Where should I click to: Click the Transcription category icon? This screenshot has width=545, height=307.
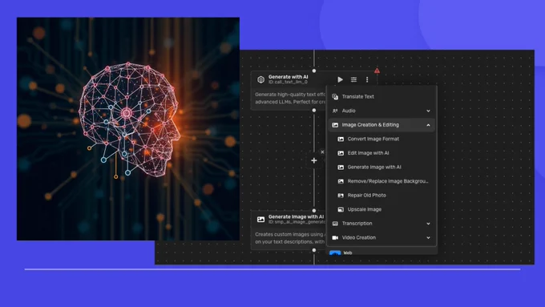(x=335, y=224)
